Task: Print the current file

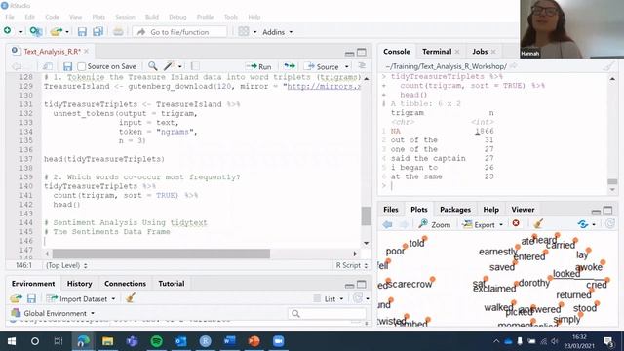Action: 118,31
